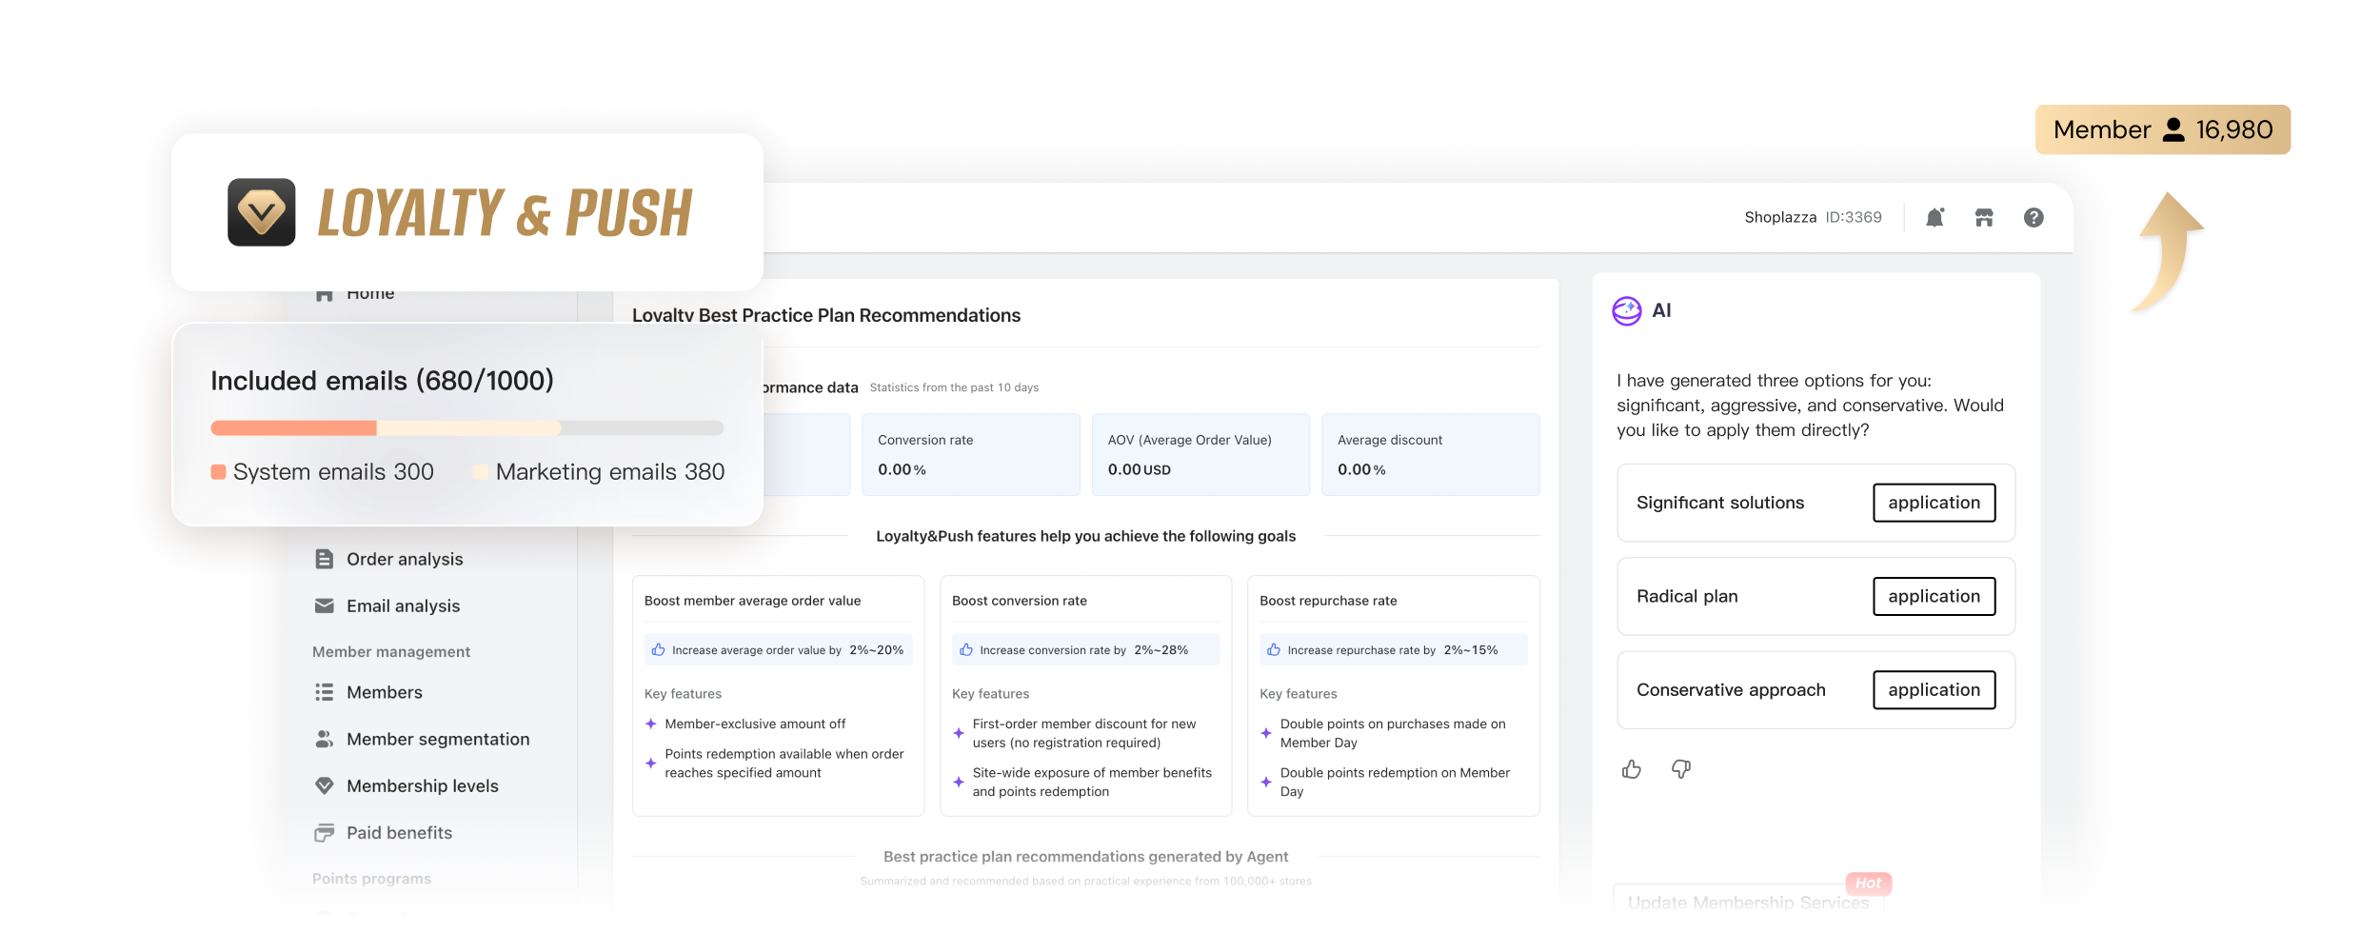2361x952 pixels.
Task: Select Member segmentation menu item
Action: (x=437, y=739)
